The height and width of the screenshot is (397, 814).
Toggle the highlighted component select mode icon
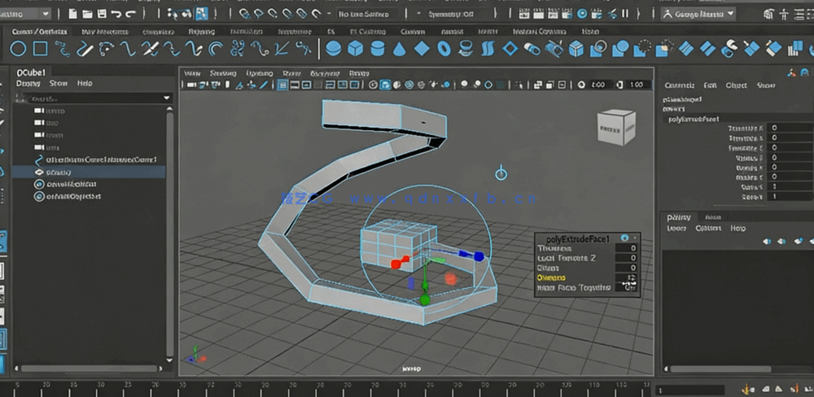pyautogui.click(x=201, y=14)
